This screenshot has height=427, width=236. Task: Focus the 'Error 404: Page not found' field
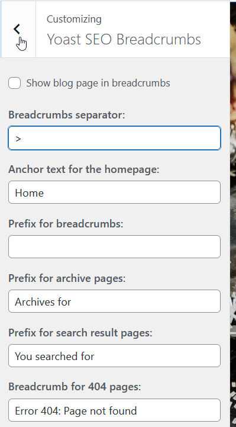click(x=115, y=410)
